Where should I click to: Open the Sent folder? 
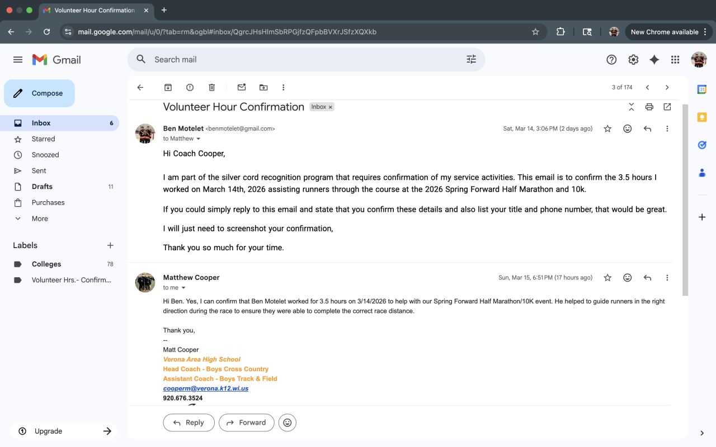coord(39,171)
